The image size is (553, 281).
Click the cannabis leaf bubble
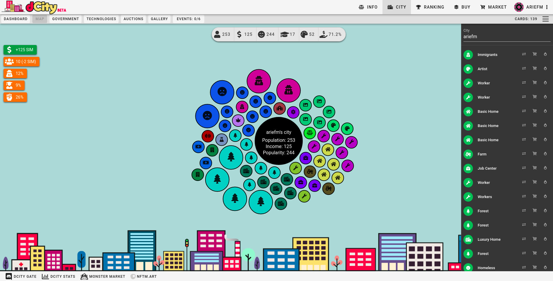point(238,120)
